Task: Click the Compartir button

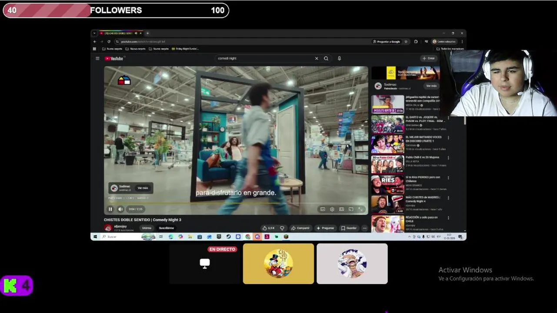Action: coord(300,228)
